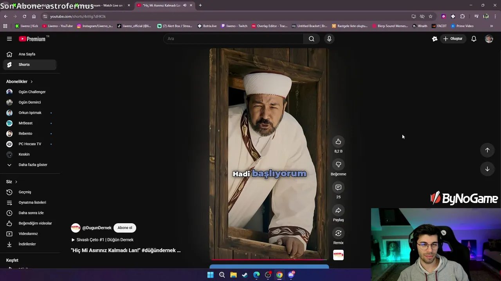This screenshot has width=501, height=281.
Task: Expand the Short title description
Action: tap(126, 250)
